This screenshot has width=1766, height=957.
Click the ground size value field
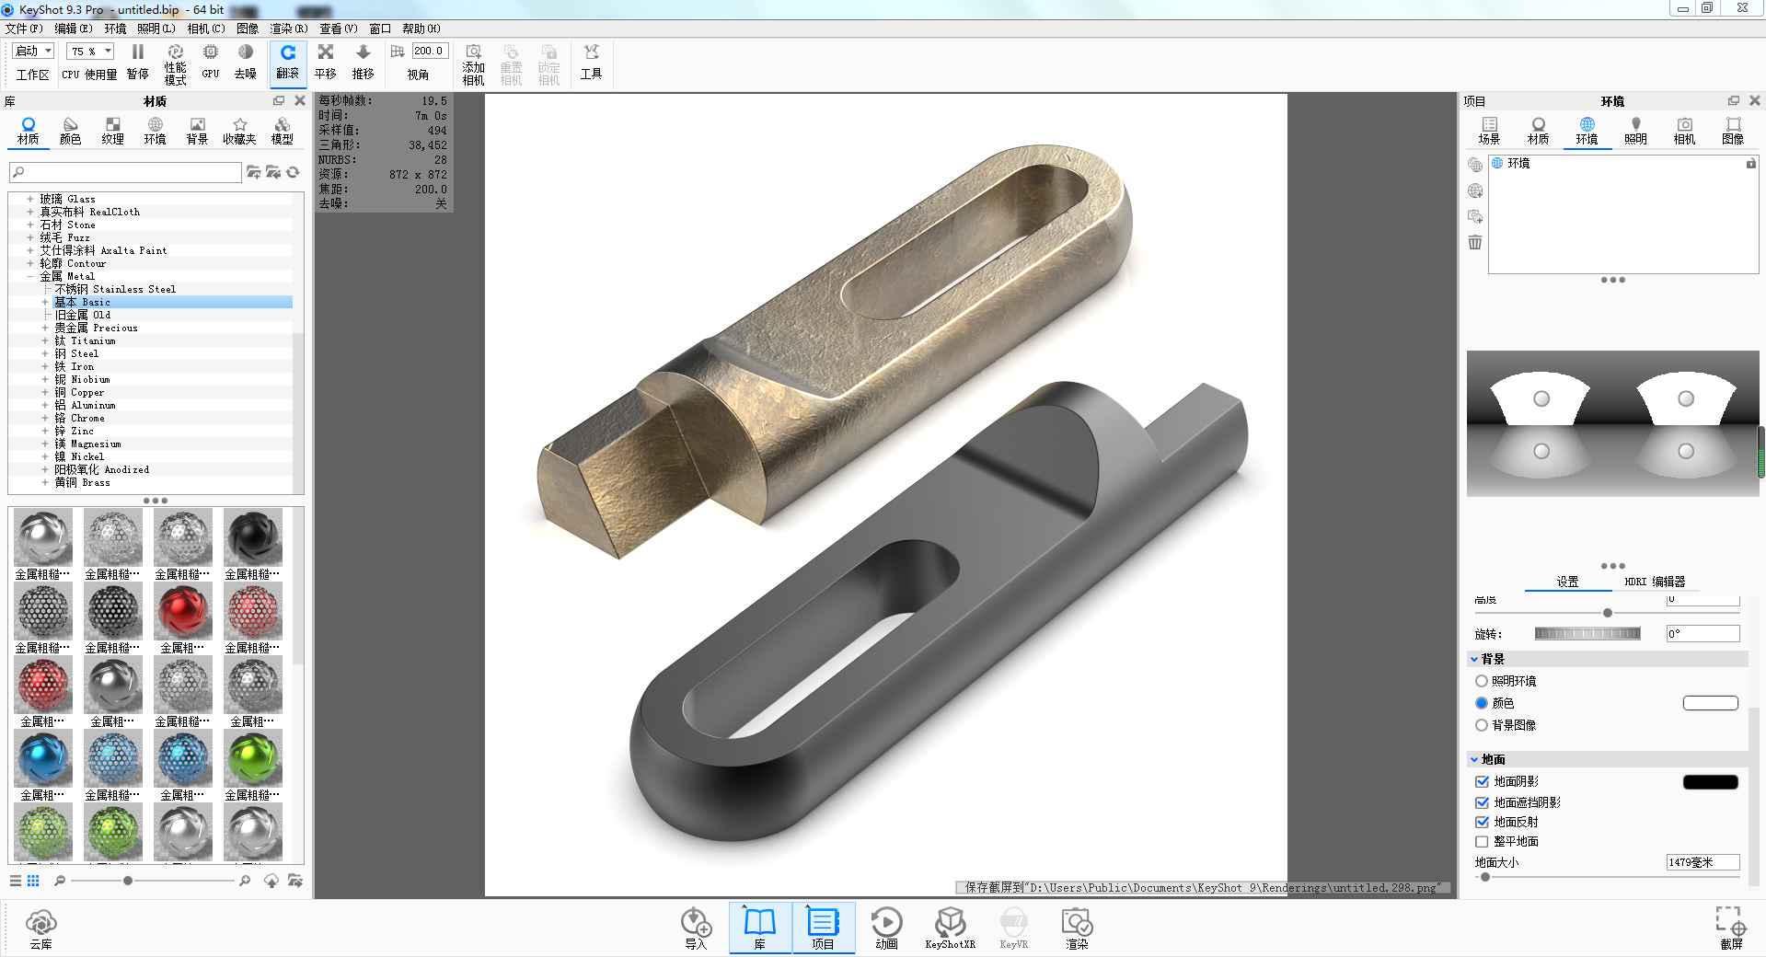1703,862
